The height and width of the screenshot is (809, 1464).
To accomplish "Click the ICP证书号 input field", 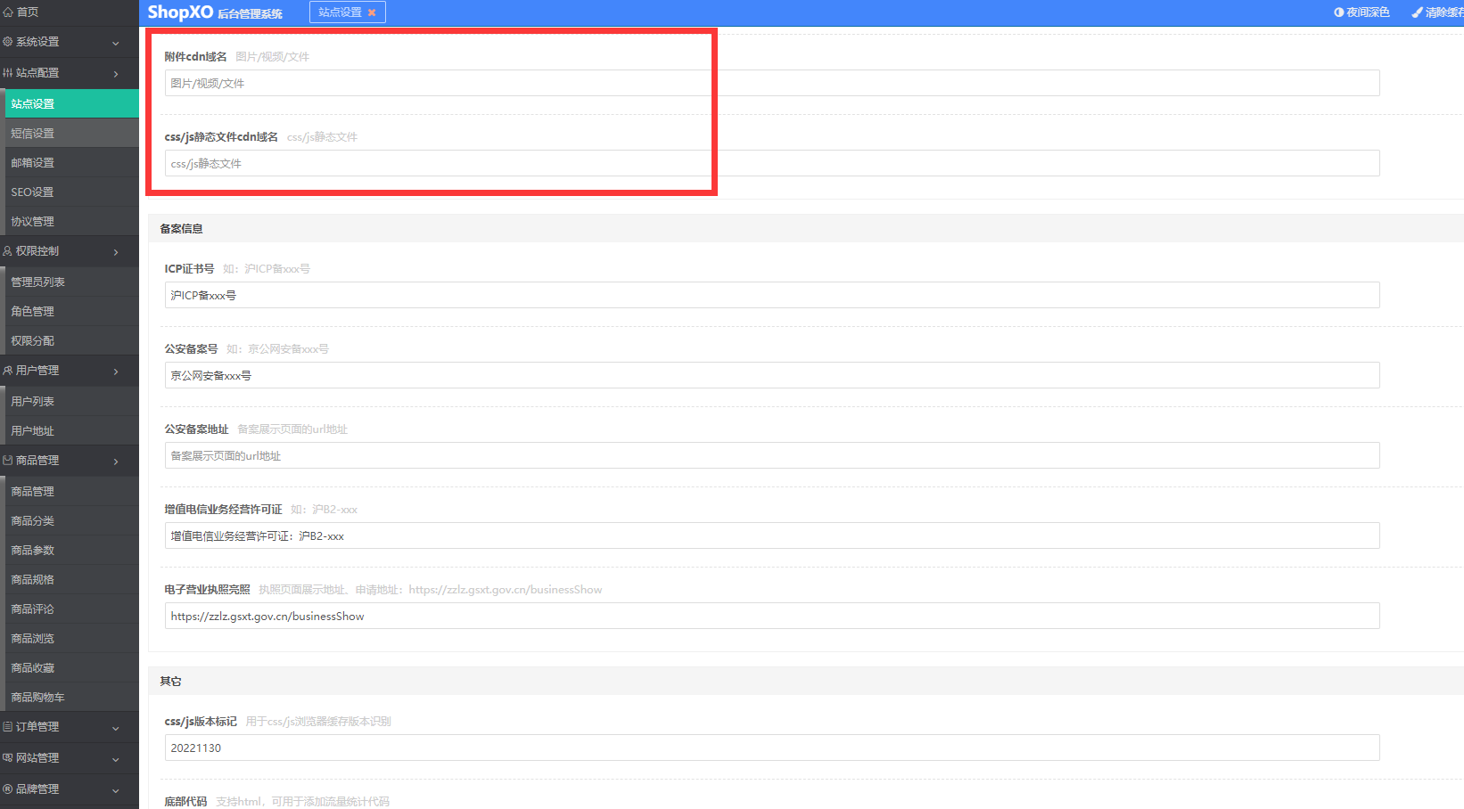I will tap(772, 295).
